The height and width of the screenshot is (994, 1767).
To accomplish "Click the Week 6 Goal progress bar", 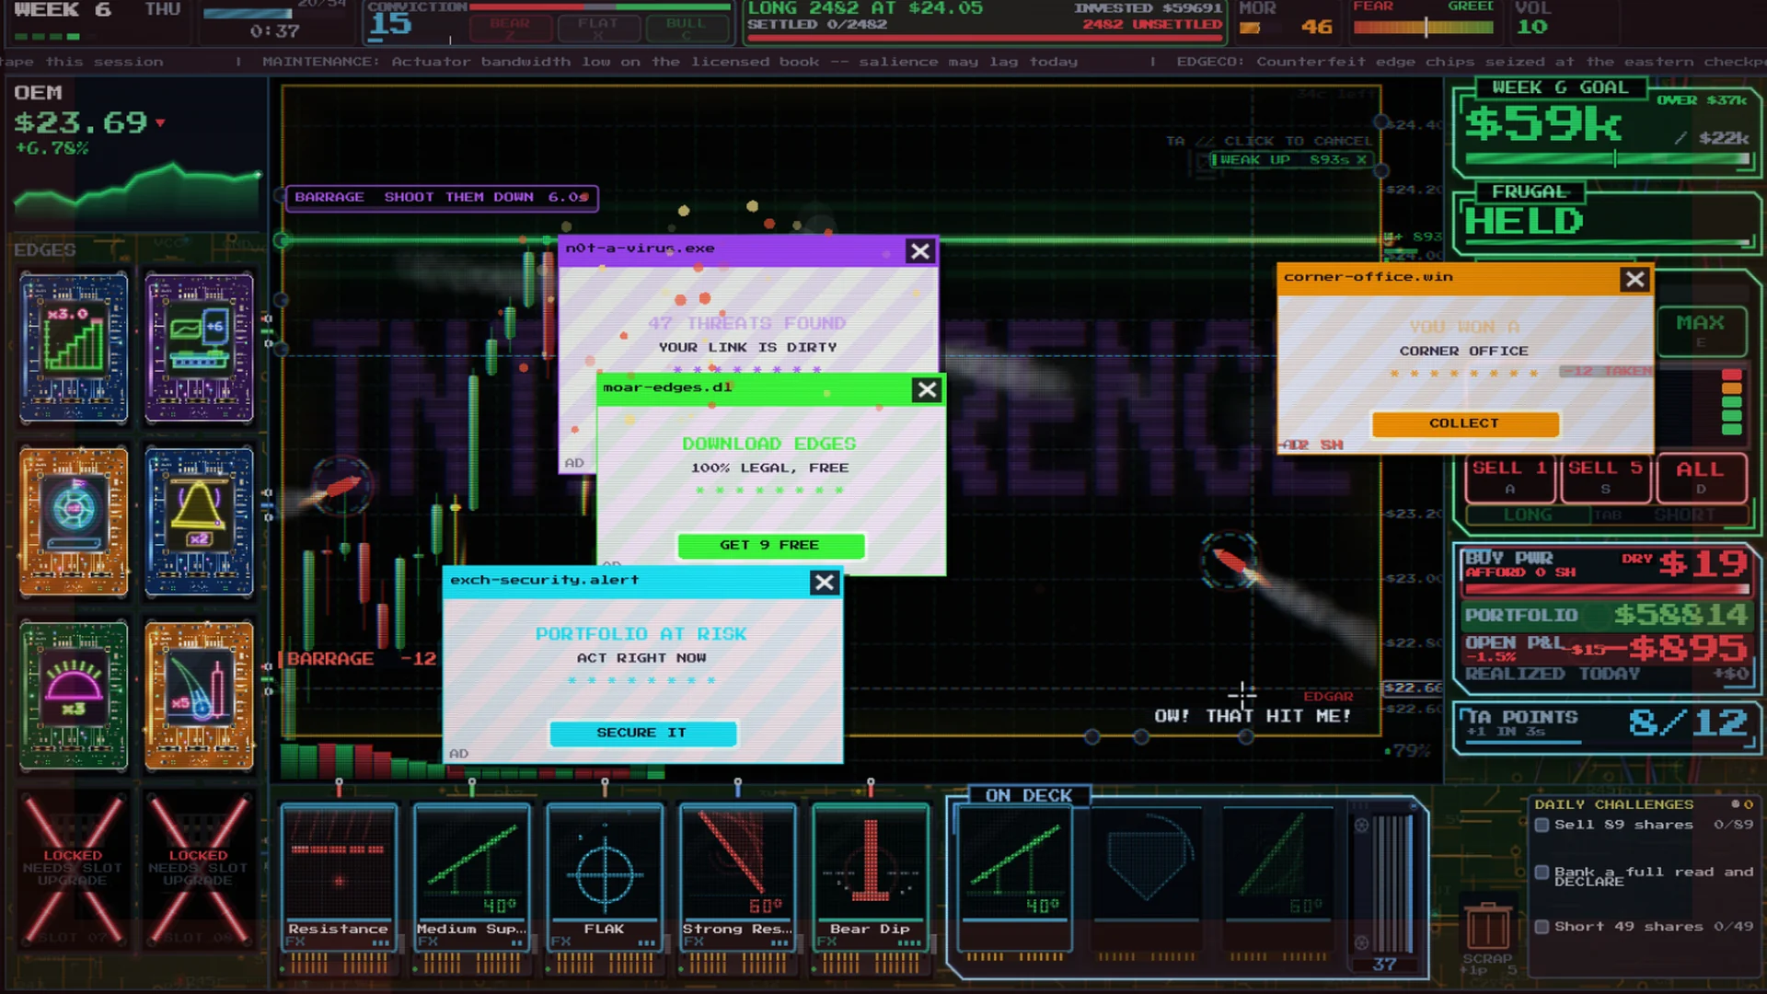I will point(1607,159).
